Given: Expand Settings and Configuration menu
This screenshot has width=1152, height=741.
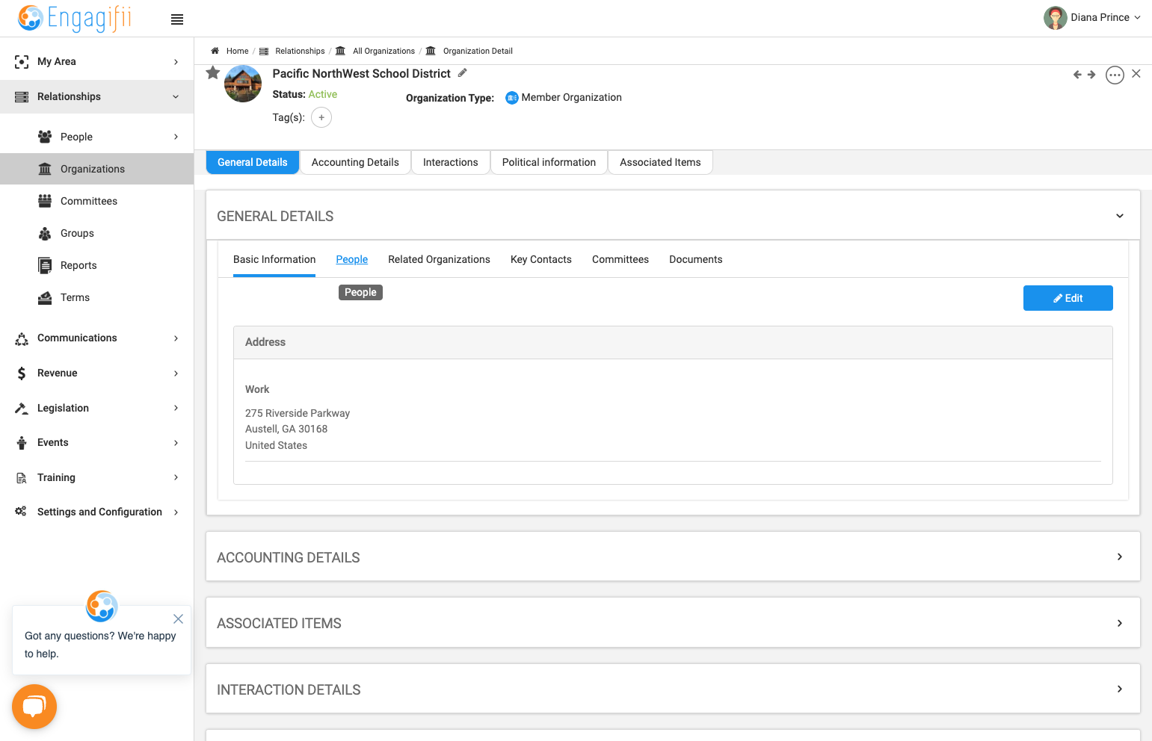Looking at the screenshot, I should pyautogui.click(x=97, y=512).
